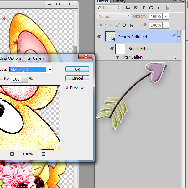Click smart filter indicator on Pepe's Girlfriend layer
This screenshot has height=188, width=188.
tap(174, 36)
